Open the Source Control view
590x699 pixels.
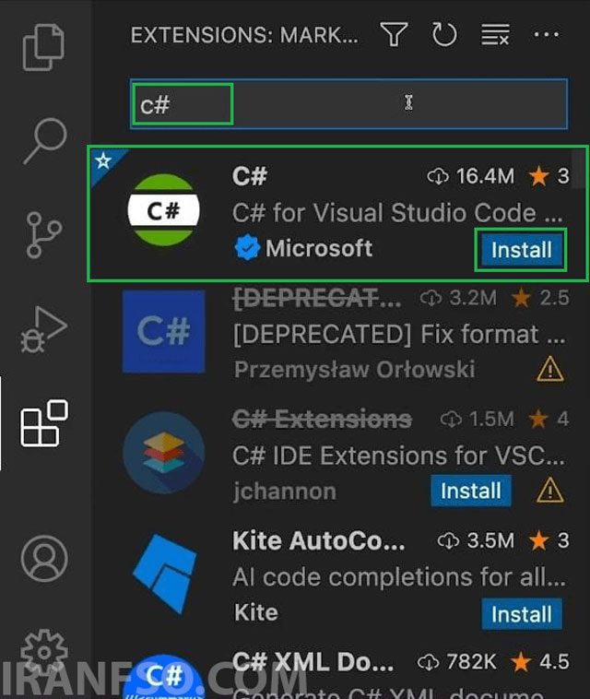click(43, 235)
